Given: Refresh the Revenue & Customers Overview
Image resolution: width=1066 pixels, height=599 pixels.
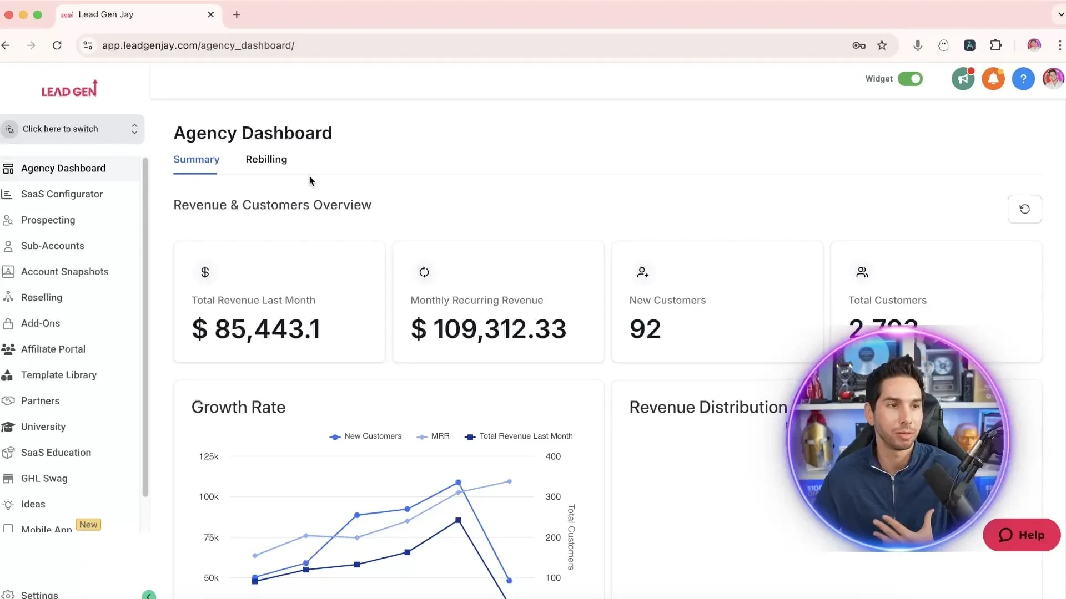Looking at the screenshot, I should point(1024,209).
